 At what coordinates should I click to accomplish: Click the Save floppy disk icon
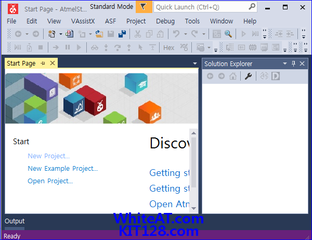(111, 34)
